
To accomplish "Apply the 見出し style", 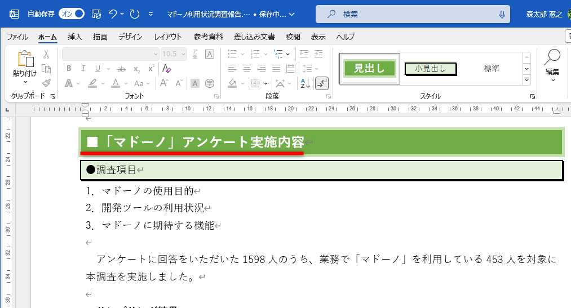I will (x=370, y=68).
